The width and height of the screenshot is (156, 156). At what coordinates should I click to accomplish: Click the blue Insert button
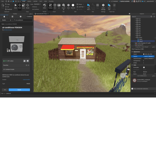click(x=19, y=90)
